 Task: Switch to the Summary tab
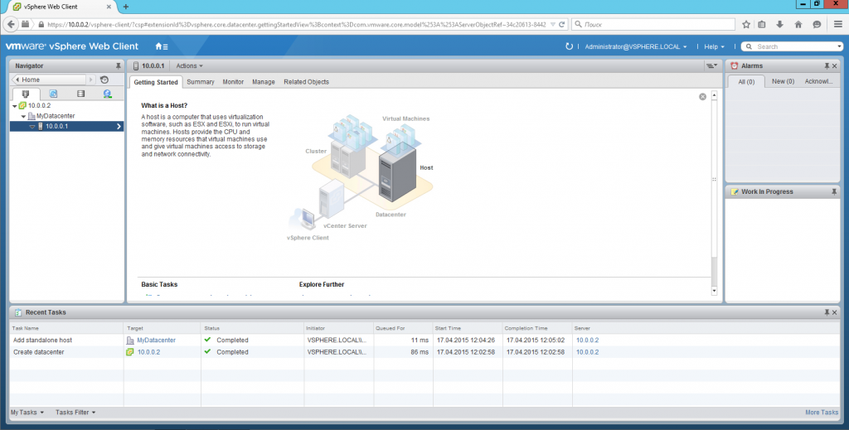(201, 82)
